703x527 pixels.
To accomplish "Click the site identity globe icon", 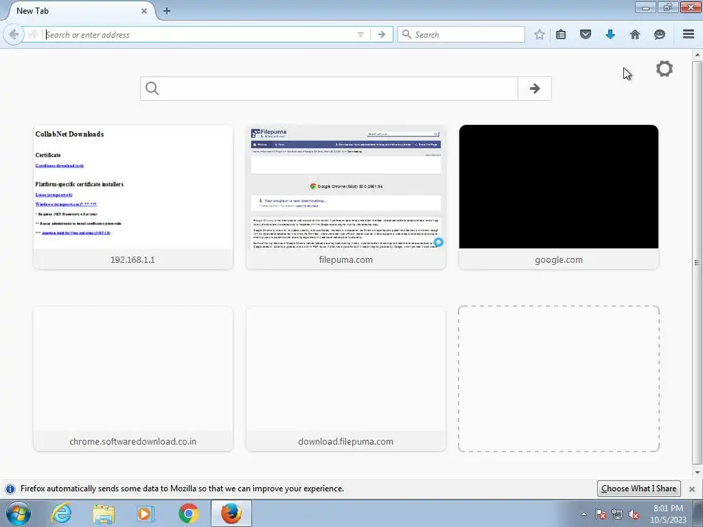I will (x=33, y=34).
